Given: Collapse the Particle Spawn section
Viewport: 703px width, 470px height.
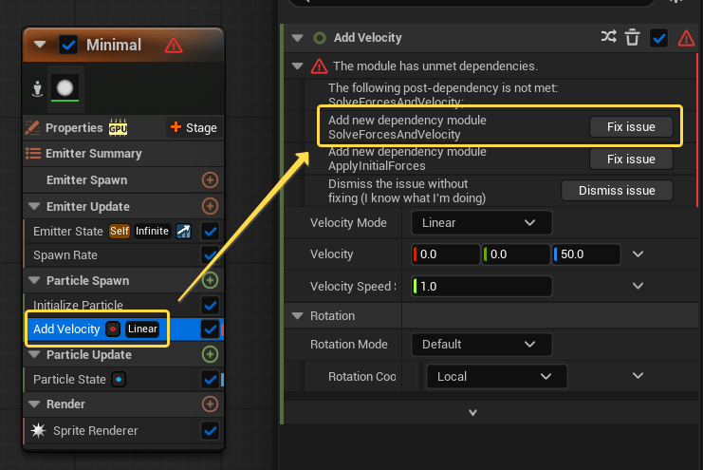Looking at the screenshot, I should (x=34, y=280).
